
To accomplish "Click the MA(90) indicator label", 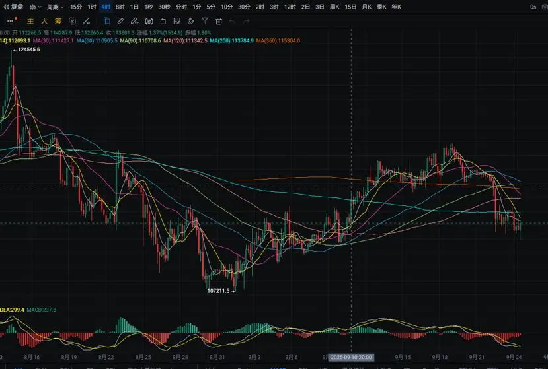I will pyautogui.click(x=141, y=41).
